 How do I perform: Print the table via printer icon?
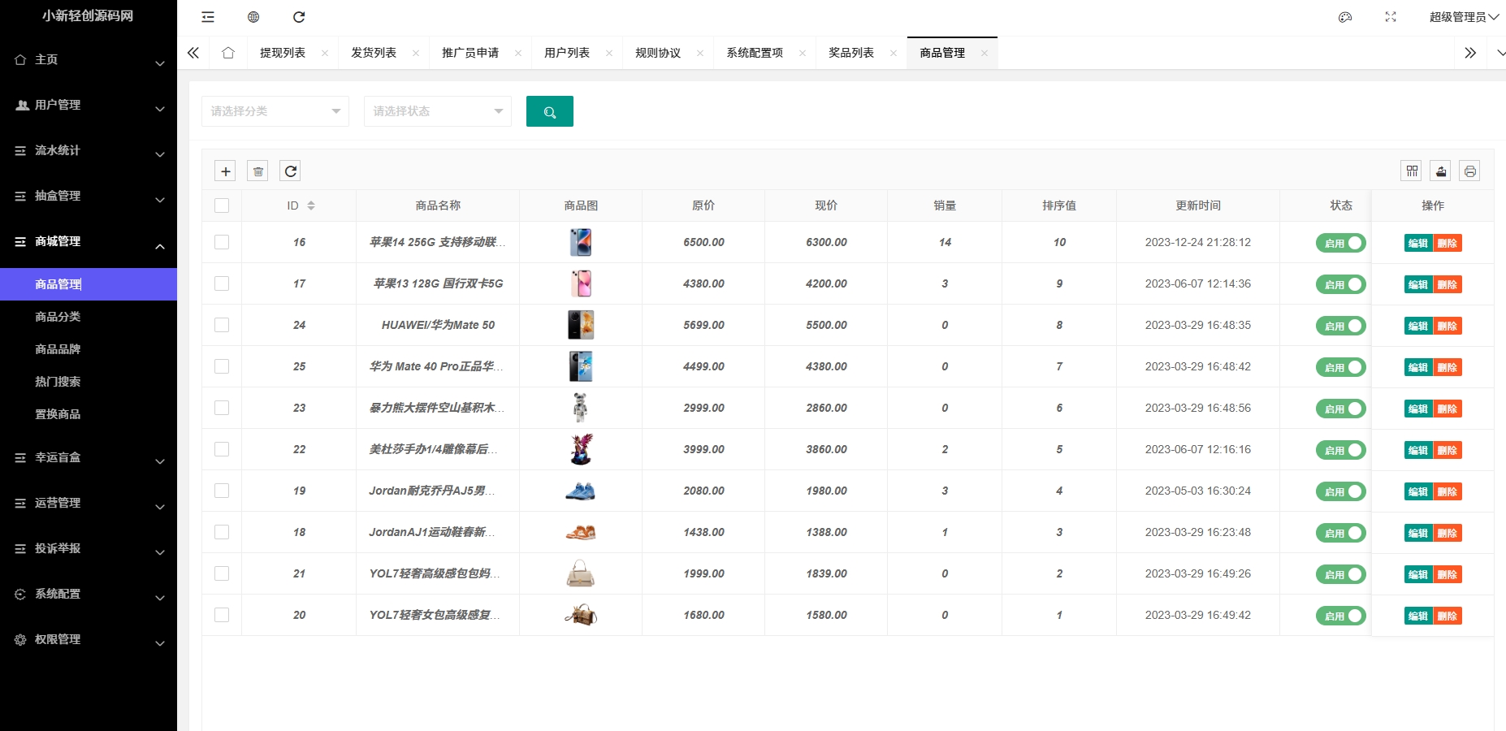pos(1469,171)
